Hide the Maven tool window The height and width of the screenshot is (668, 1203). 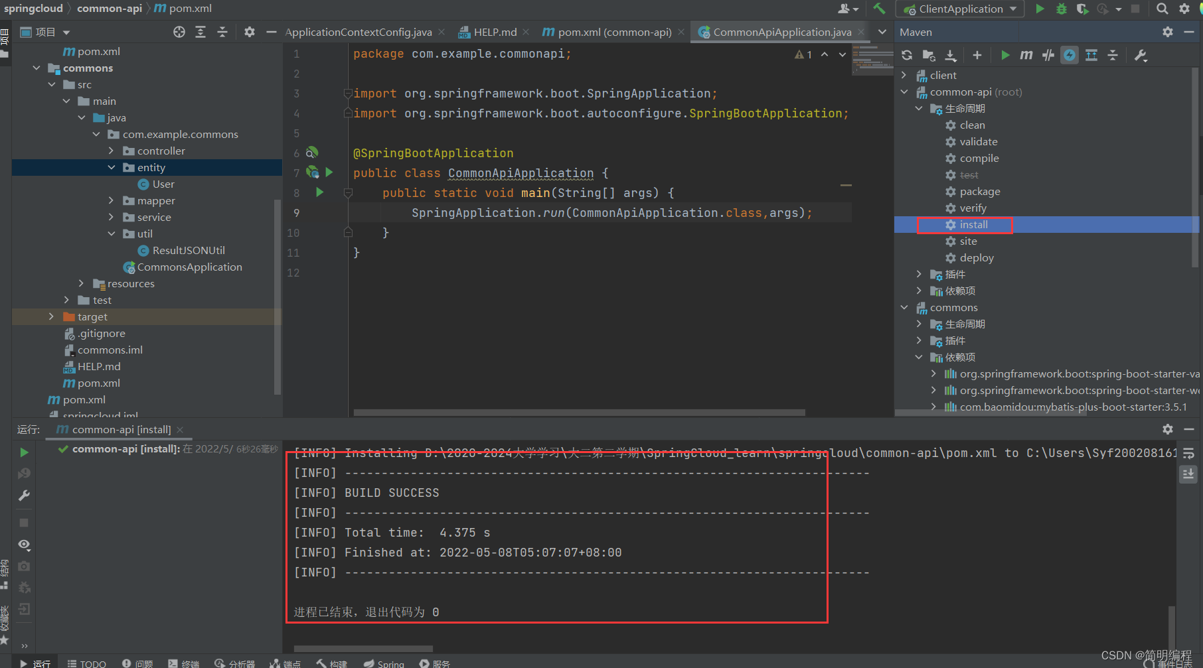pyautogui.click(x=1189, y=32)
